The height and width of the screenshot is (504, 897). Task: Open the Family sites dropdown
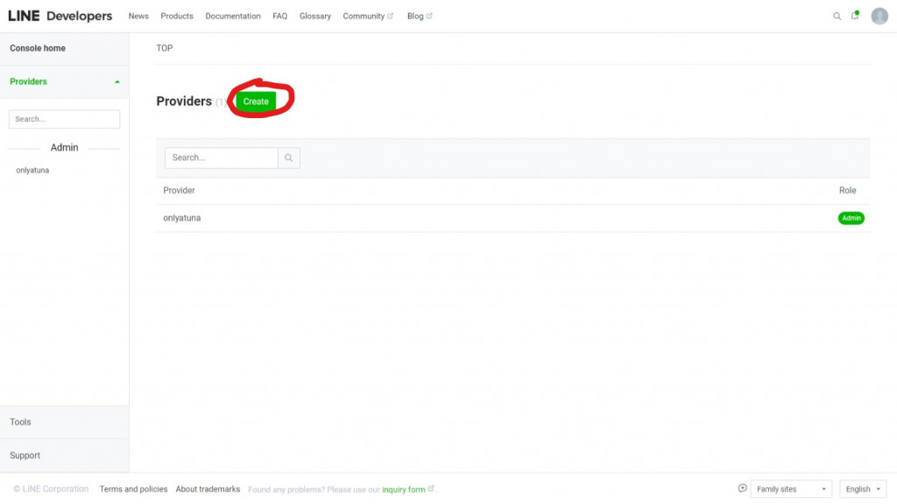pyautogui.click(x=791, y=489)
